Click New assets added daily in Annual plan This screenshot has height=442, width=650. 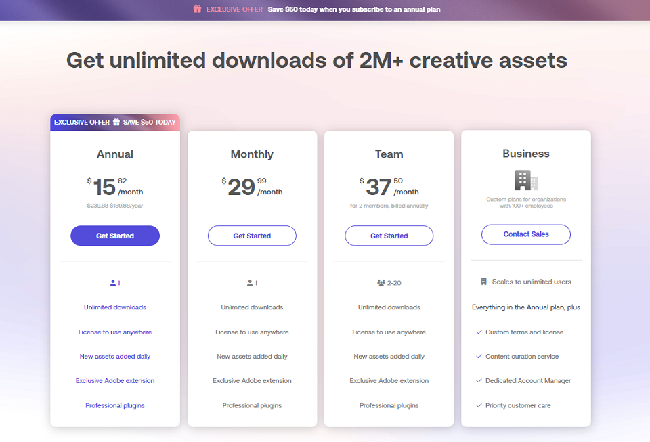(x=115, y=357)
